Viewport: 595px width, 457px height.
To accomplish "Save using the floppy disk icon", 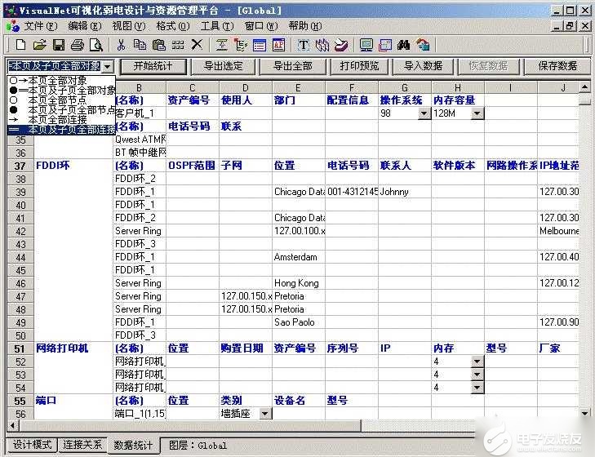I will coord(59,45).
